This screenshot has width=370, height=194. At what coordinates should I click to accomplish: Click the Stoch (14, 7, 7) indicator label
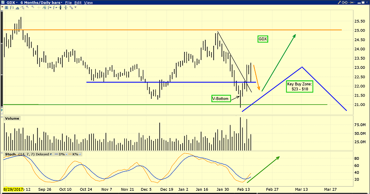click(x=20, y=154)
